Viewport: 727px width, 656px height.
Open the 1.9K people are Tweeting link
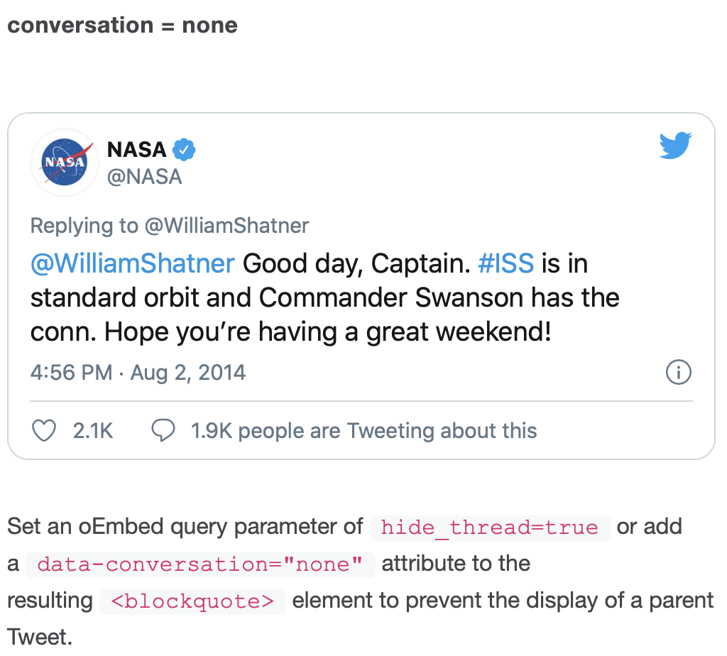[364, 431]
